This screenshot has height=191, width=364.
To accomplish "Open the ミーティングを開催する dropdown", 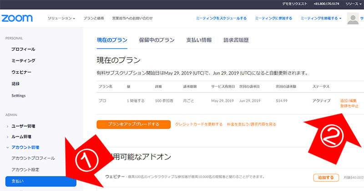I will (321, 19).
